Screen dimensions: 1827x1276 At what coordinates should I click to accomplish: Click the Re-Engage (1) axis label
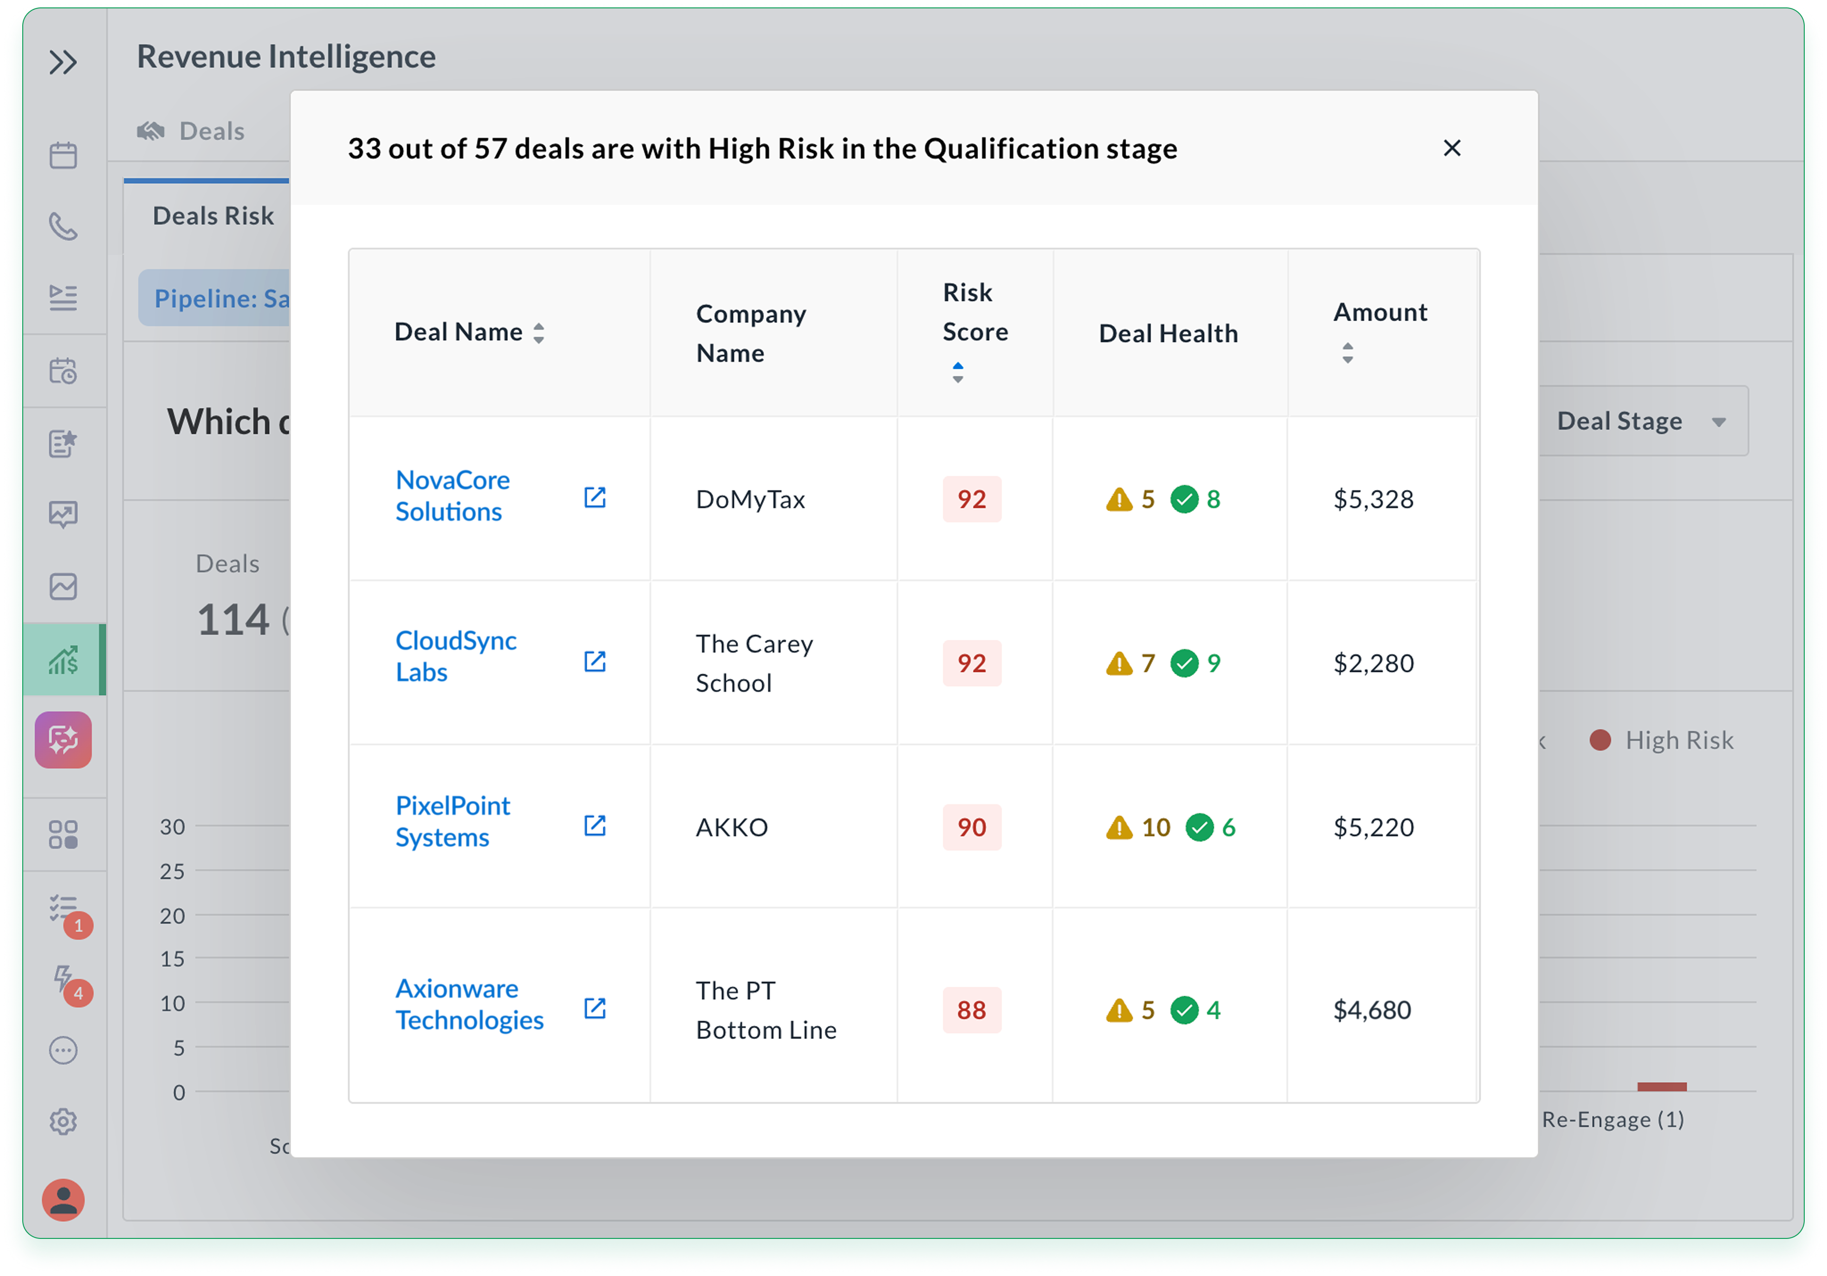pyautogui.click(x=1613, y=1119)
